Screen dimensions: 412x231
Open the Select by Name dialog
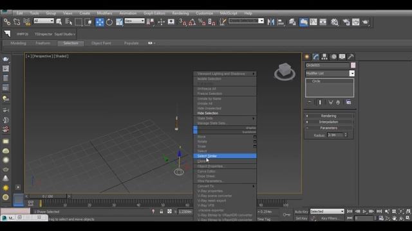(69, 22)
